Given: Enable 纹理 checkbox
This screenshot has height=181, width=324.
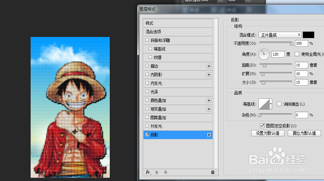Looking at the screenshot, I should pos(150,57).
